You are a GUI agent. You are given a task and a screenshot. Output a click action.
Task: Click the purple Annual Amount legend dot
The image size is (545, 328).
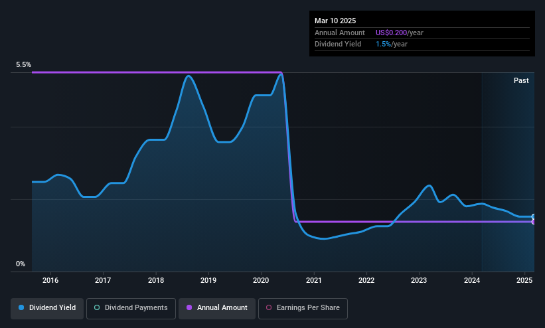[189, 307]
